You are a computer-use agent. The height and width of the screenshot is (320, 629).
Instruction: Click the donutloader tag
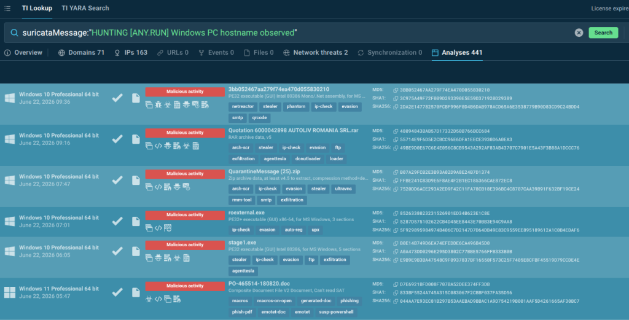308,159
